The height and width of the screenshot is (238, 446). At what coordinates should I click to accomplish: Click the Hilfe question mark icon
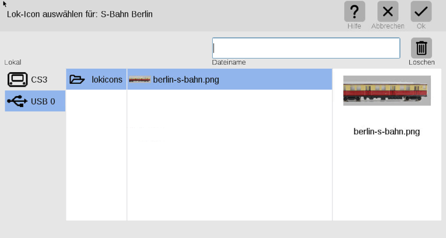(x=354, y=12)
